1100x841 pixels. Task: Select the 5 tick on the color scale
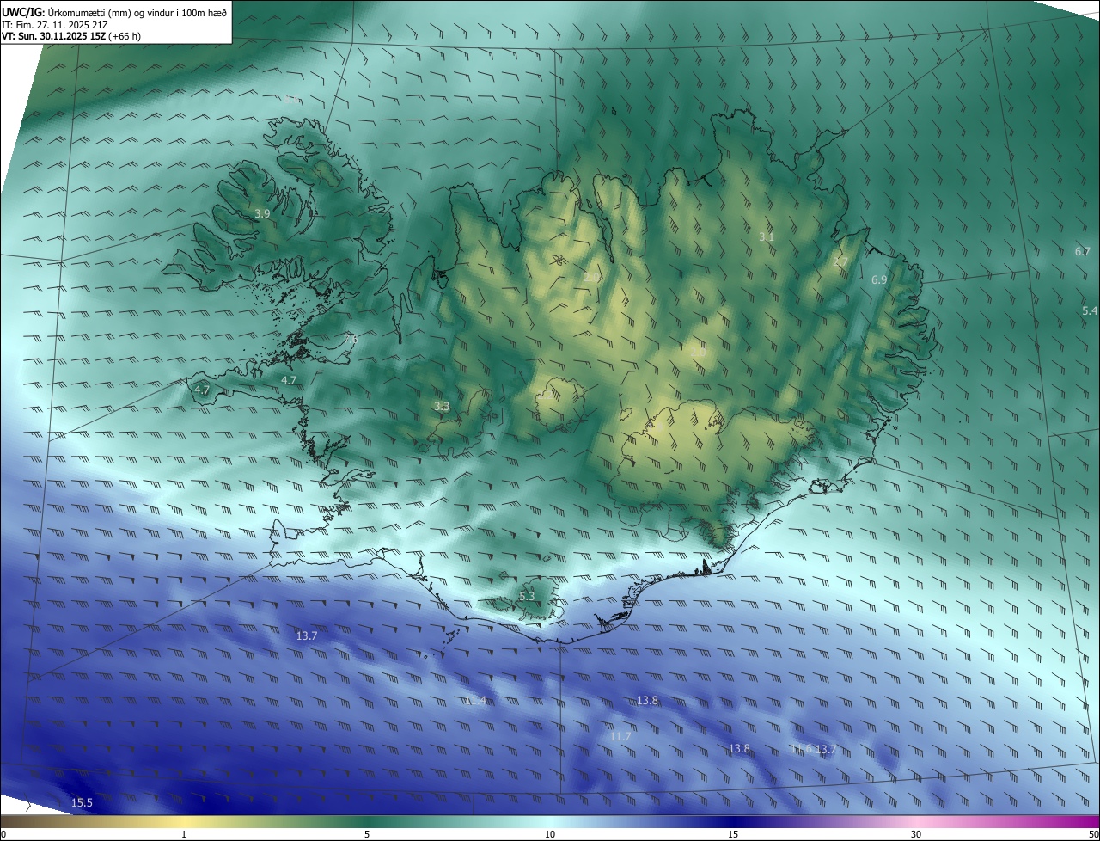tap(367, 834)
